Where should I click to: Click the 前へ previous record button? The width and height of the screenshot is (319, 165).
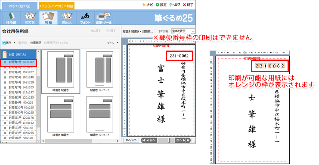coord(151,140)
